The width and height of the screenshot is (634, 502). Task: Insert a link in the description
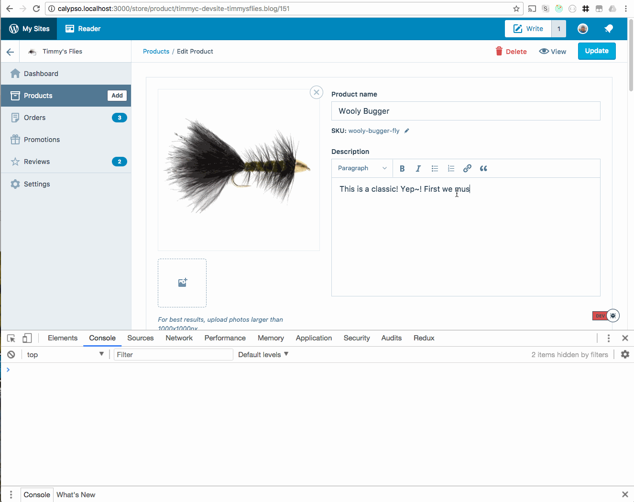[x=467, y=168]
